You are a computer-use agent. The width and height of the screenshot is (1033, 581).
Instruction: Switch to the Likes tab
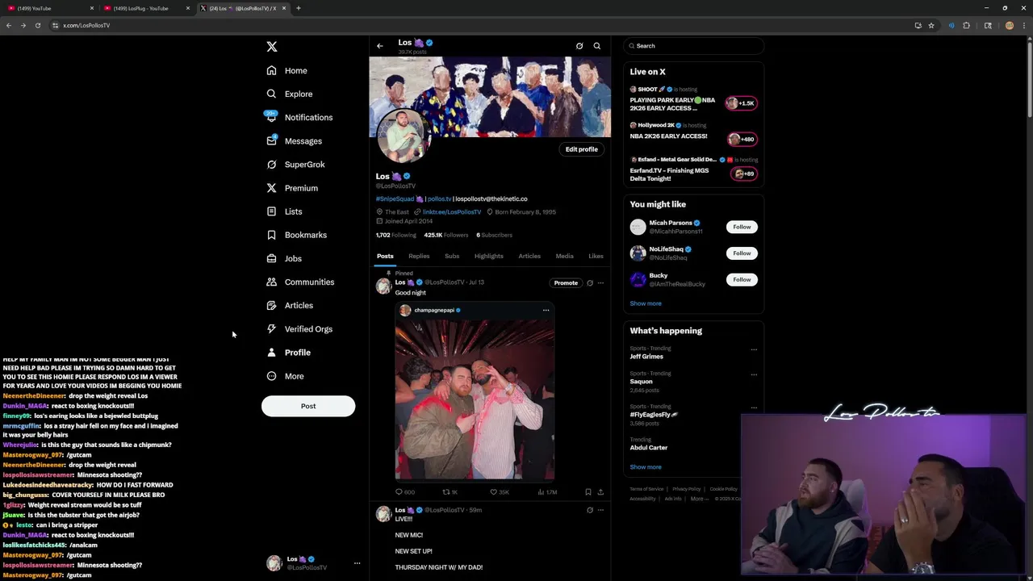coord(596,256)
